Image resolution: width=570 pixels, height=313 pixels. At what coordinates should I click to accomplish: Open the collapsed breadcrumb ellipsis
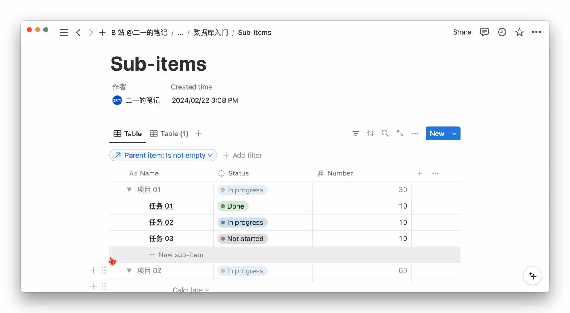[x=180, y=33]
